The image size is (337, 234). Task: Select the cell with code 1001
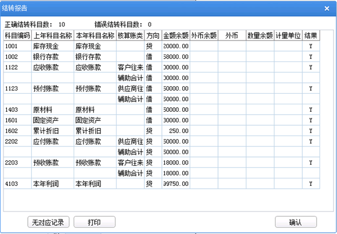17,46
